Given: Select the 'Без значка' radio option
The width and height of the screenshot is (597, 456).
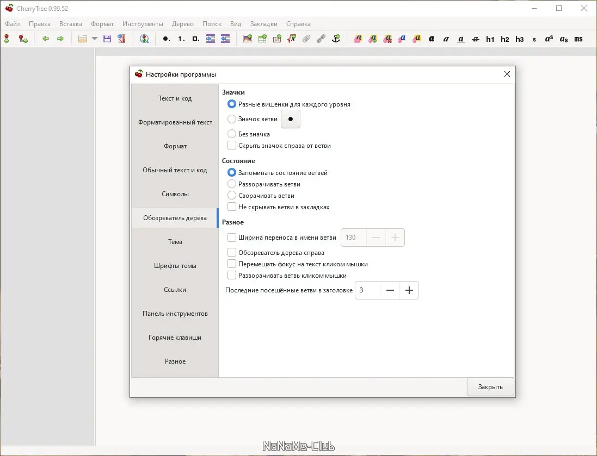Looking at the screenshot, I should [231, 134].
